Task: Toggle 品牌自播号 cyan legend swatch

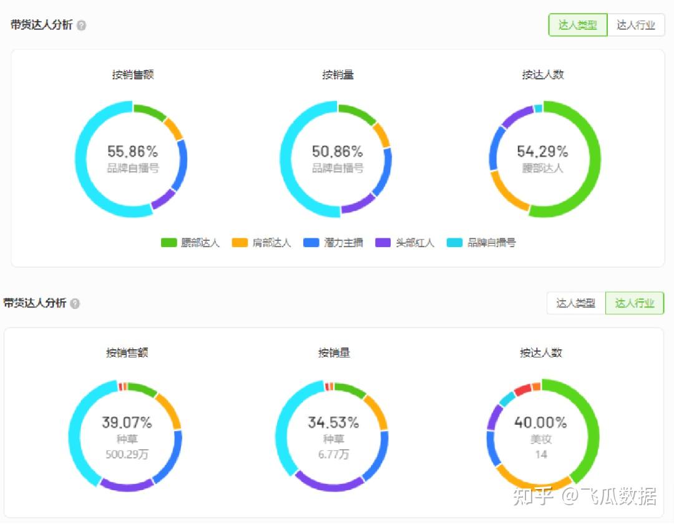Action: point(455,243)
